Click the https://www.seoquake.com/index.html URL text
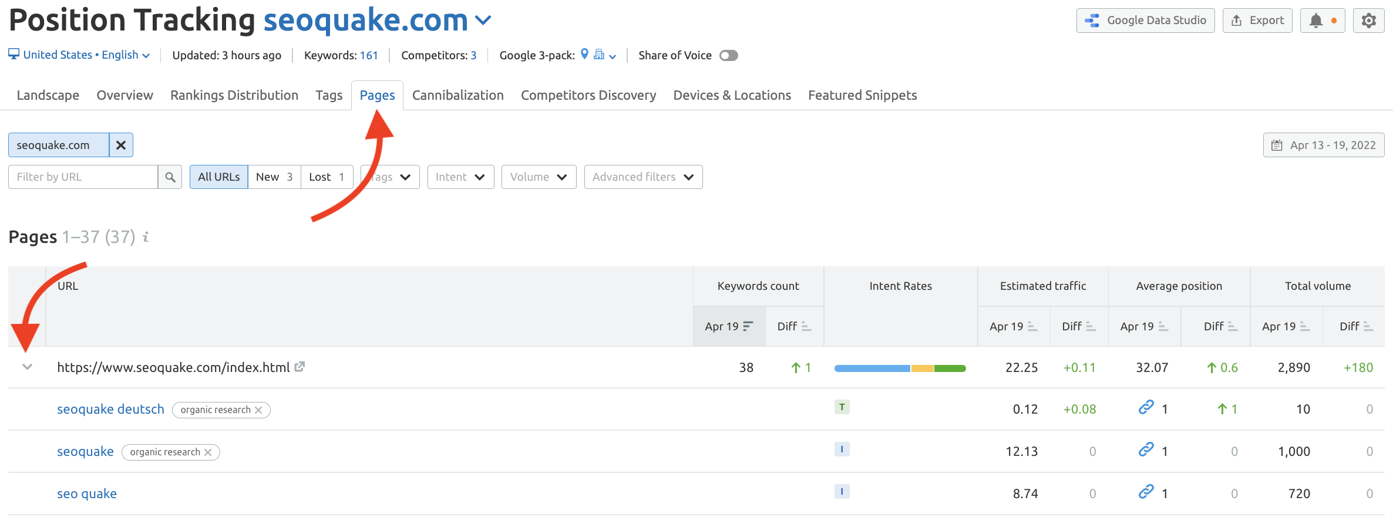The image size is (1393, 521). pos(173,367)
